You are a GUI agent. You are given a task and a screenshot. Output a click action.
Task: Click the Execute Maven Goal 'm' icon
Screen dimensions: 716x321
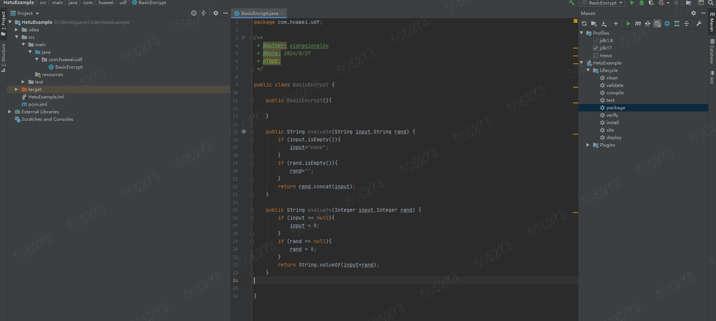coord(638,23)
